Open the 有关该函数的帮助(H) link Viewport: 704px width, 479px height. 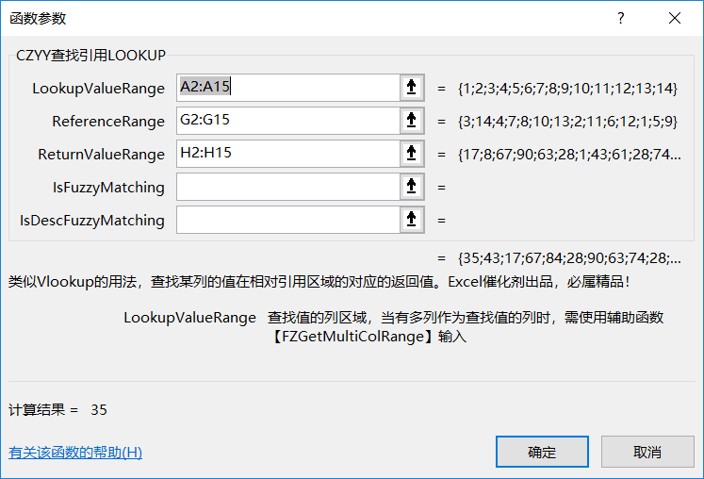(75, 452)
